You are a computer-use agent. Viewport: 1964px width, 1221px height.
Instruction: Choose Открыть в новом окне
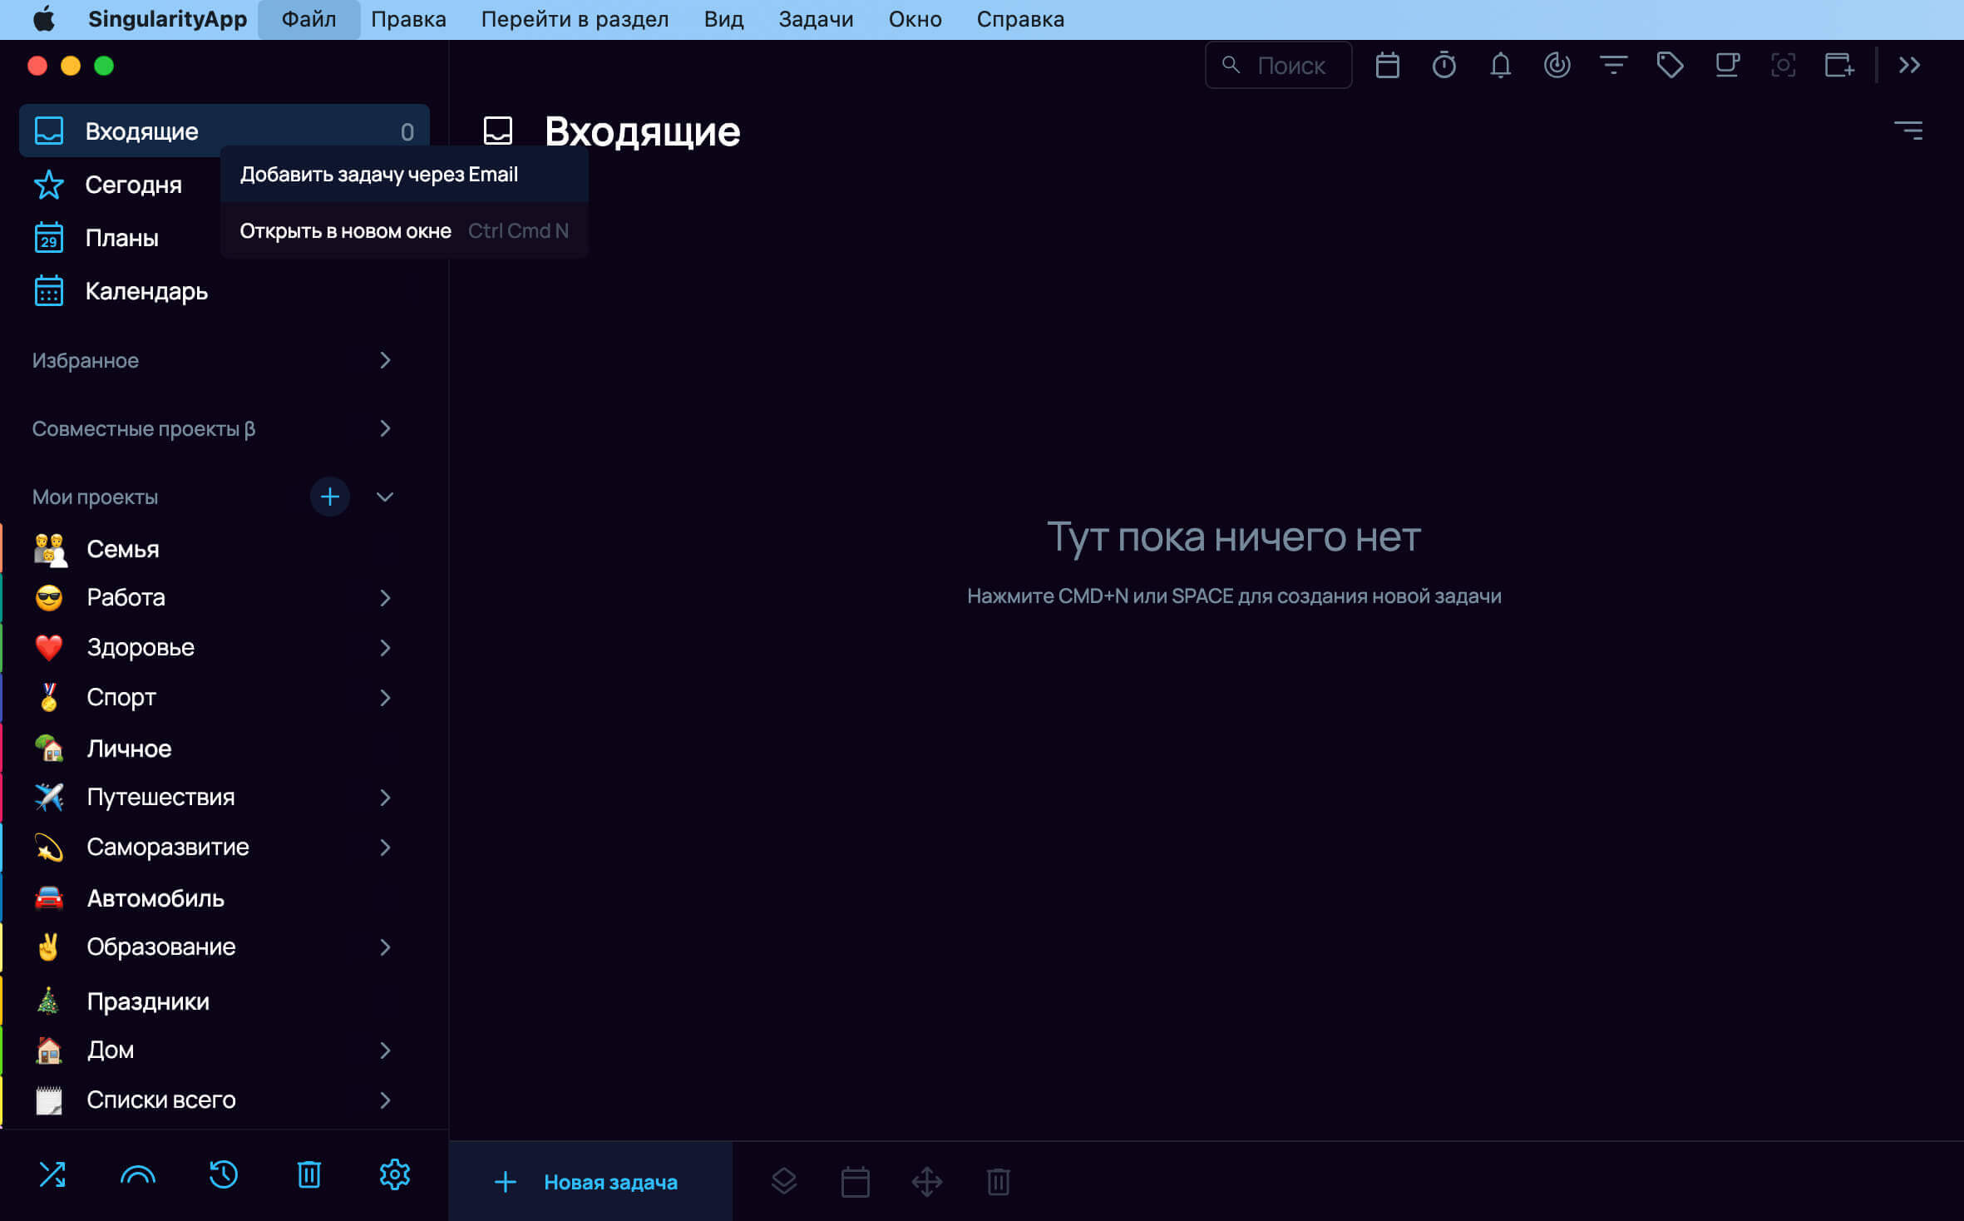tap(404, 231)
